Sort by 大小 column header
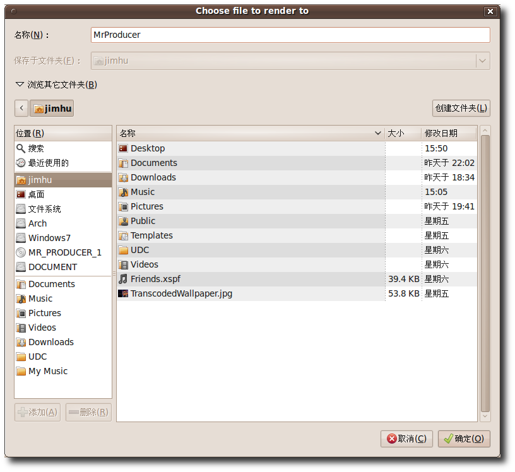Screen dimensions: 515x472 [403, 133]
